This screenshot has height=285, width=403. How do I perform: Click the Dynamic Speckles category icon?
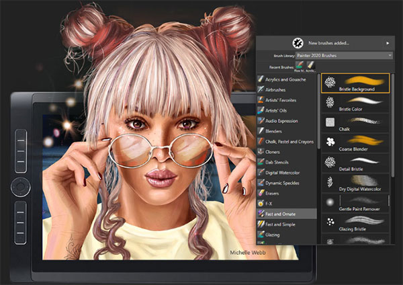261,183
